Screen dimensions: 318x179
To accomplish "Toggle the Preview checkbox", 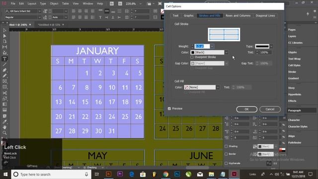I will 169,108.
